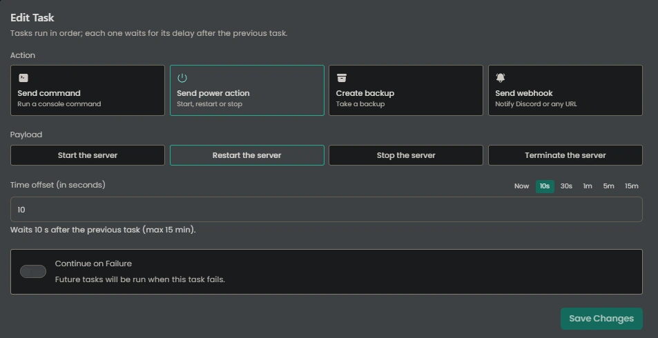Click the archive box icon on Create backup
This screenshot has width=658, height=338.
(342, 78)
